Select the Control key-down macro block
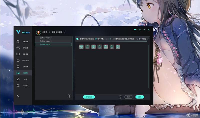200x118 pixels. pyautogui.click(x=81, y=47)
